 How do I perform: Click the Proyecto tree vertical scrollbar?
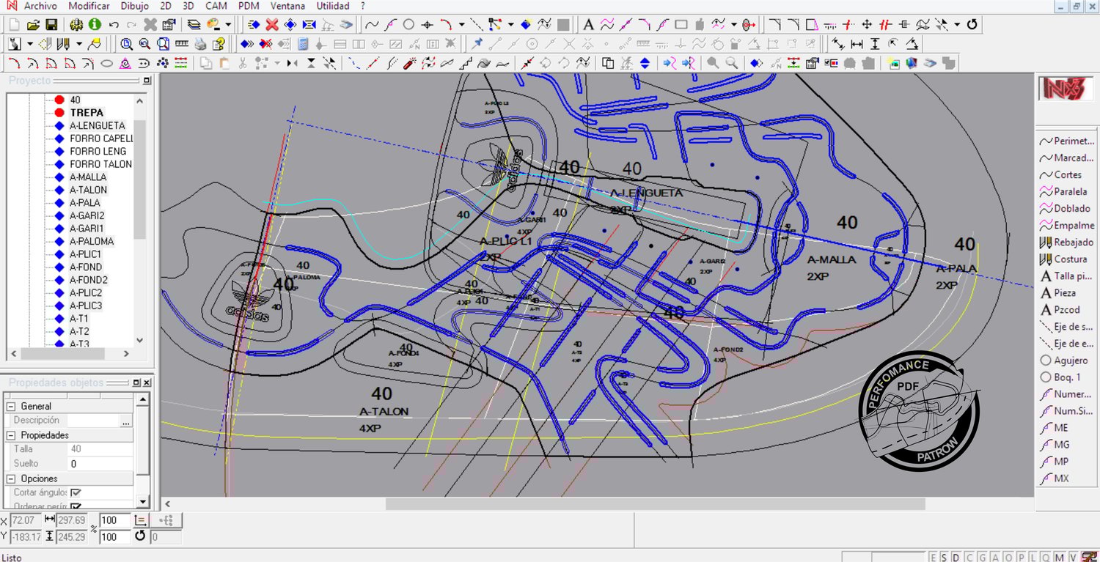click(x=140, y=220)
